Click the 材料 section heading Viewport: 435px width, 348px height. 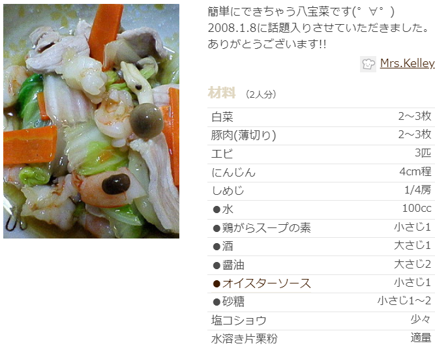[x=222, y=93]
